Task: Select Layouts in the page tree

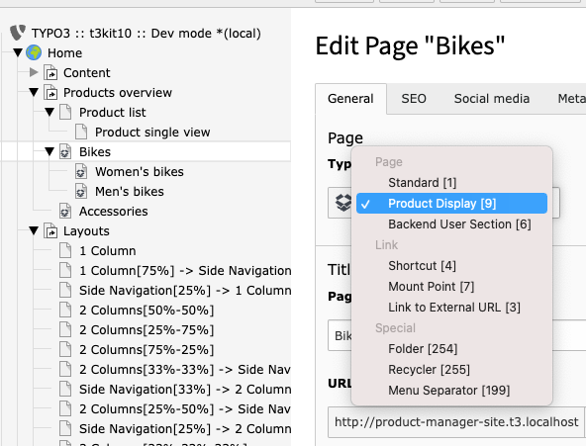Action: (x=86, y=231)
